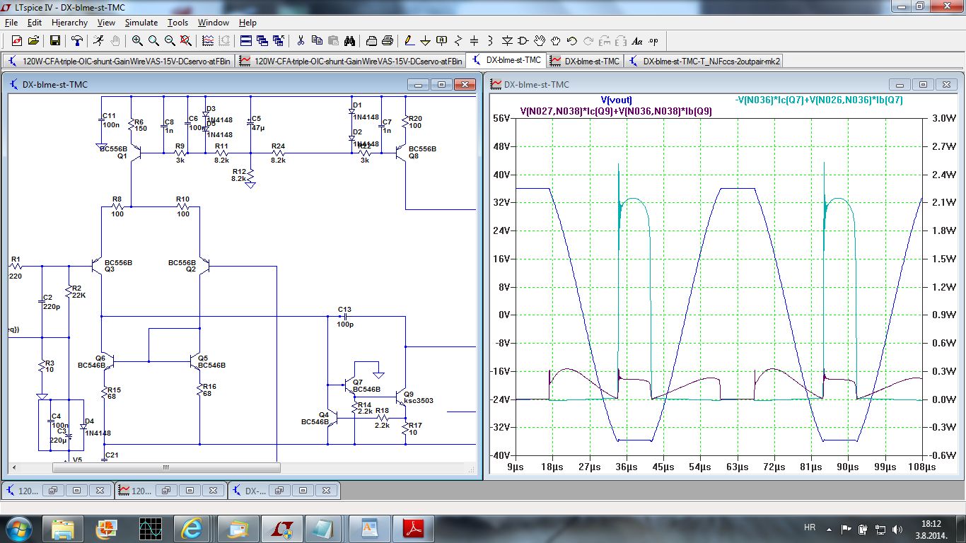Open the Simulate menu

[141, 23]
